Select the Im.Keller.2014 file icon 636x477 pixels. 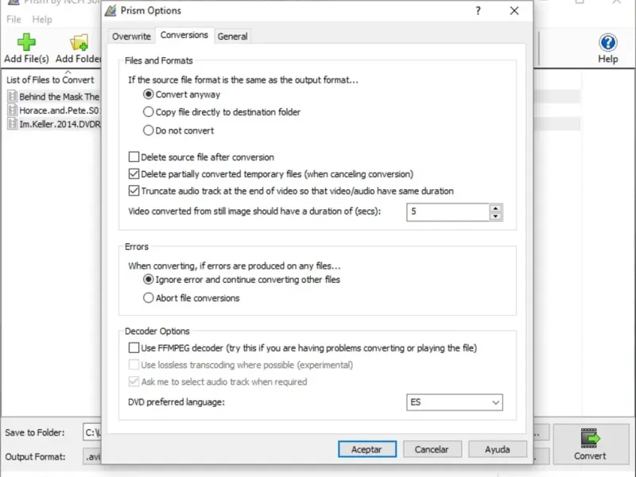coord(12,124)
